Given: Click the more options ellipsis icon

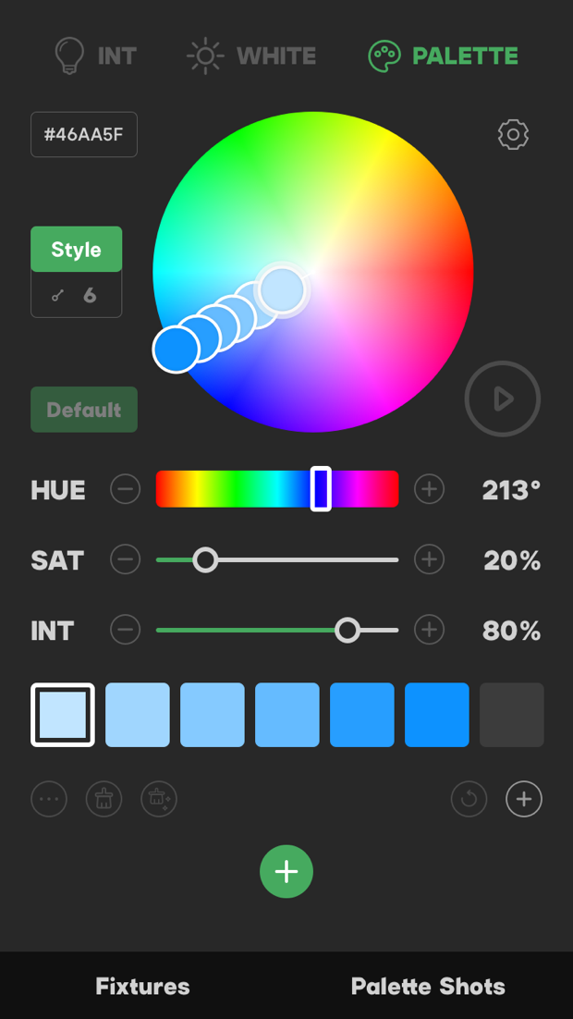Looking at the screenshot, I should [x=49, y=799].
